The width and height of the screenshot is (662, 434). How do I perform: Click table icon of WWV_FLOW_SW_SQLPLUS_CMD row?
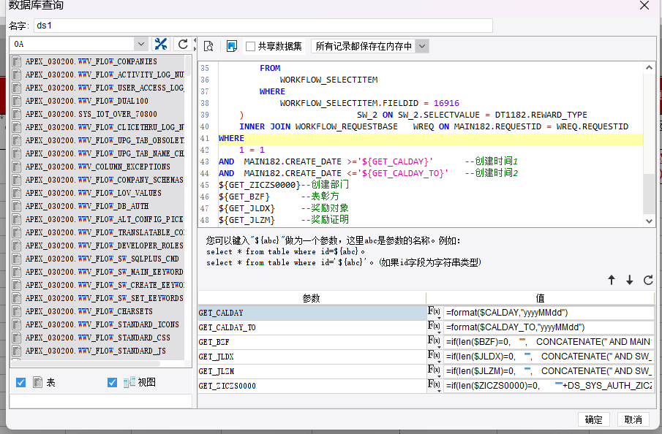coord(17,259)
